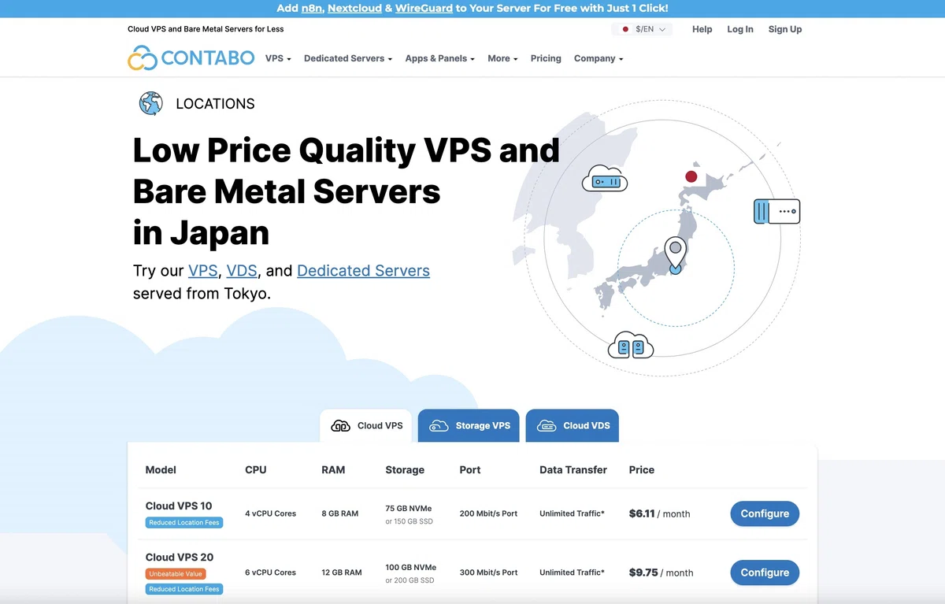Expand the Dedicated Servers menu
This screenshot has width=945, height=604.
[x=348, y=58]
